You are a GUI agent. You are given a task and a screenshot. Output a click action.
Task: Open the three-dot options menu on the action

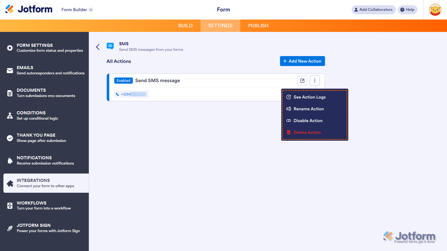click(x=314, y=80)
